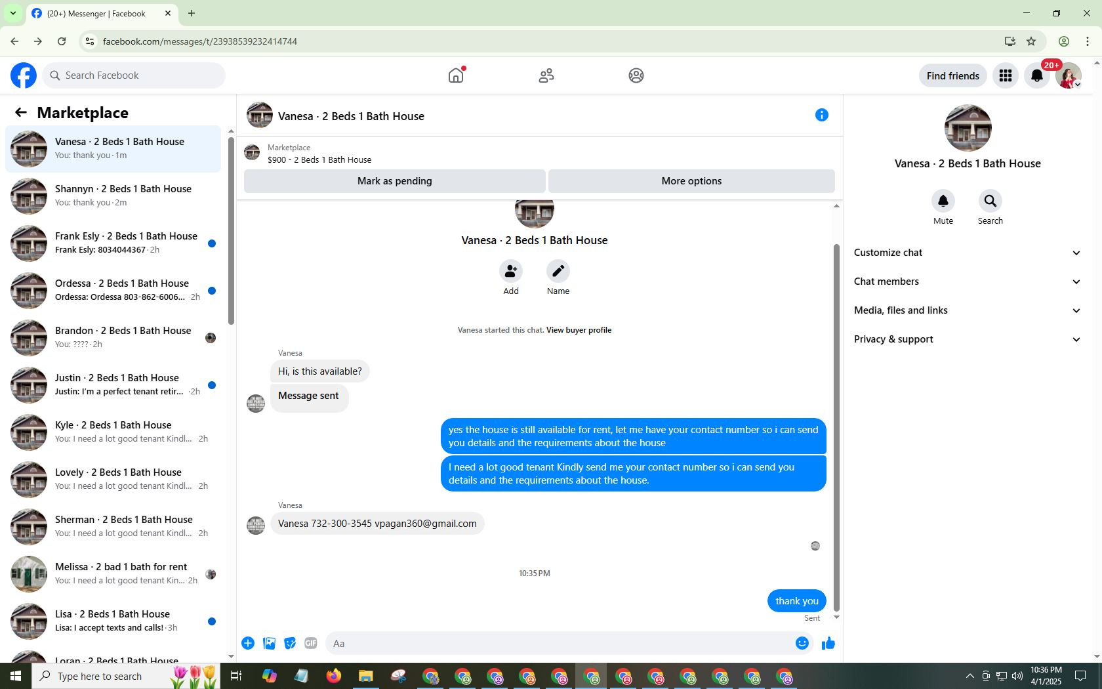Add people to the chat
Viewport: 1102px width, 689px height.
point(510,271)
